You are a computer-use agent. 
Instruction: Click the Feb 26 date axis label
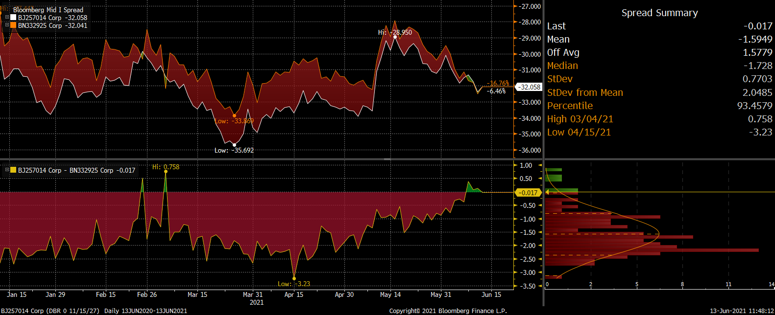147,294
